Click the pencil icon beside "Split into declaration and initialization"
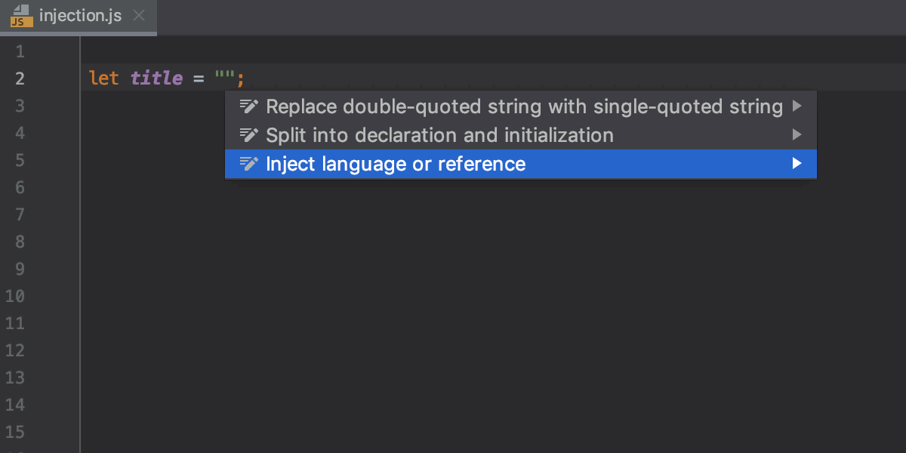906x453 pixels. pos(249,135)
